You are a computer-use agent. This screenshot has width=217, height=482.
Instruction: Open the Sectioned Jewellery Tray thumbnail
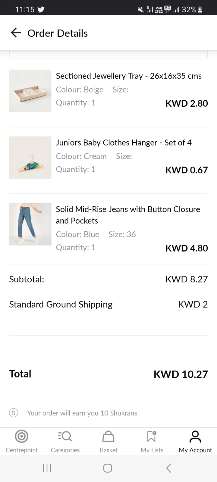(x=30, y=91)
